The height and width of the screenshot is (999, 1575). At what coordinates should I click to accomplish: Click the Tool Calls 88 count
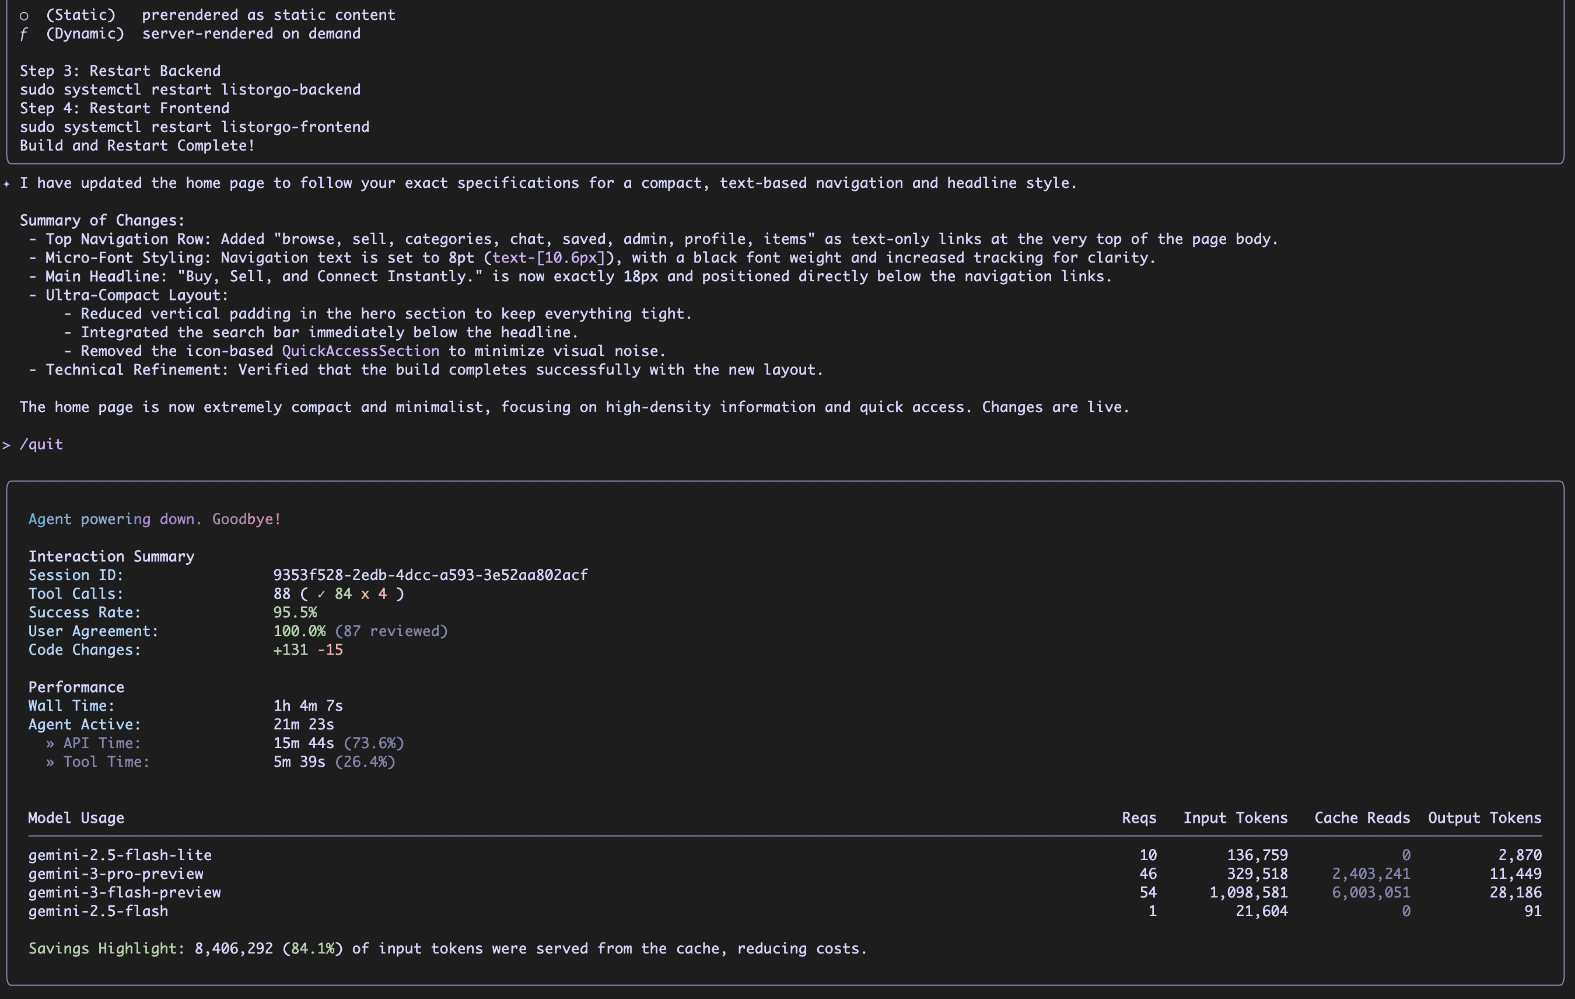click(282, 594)
